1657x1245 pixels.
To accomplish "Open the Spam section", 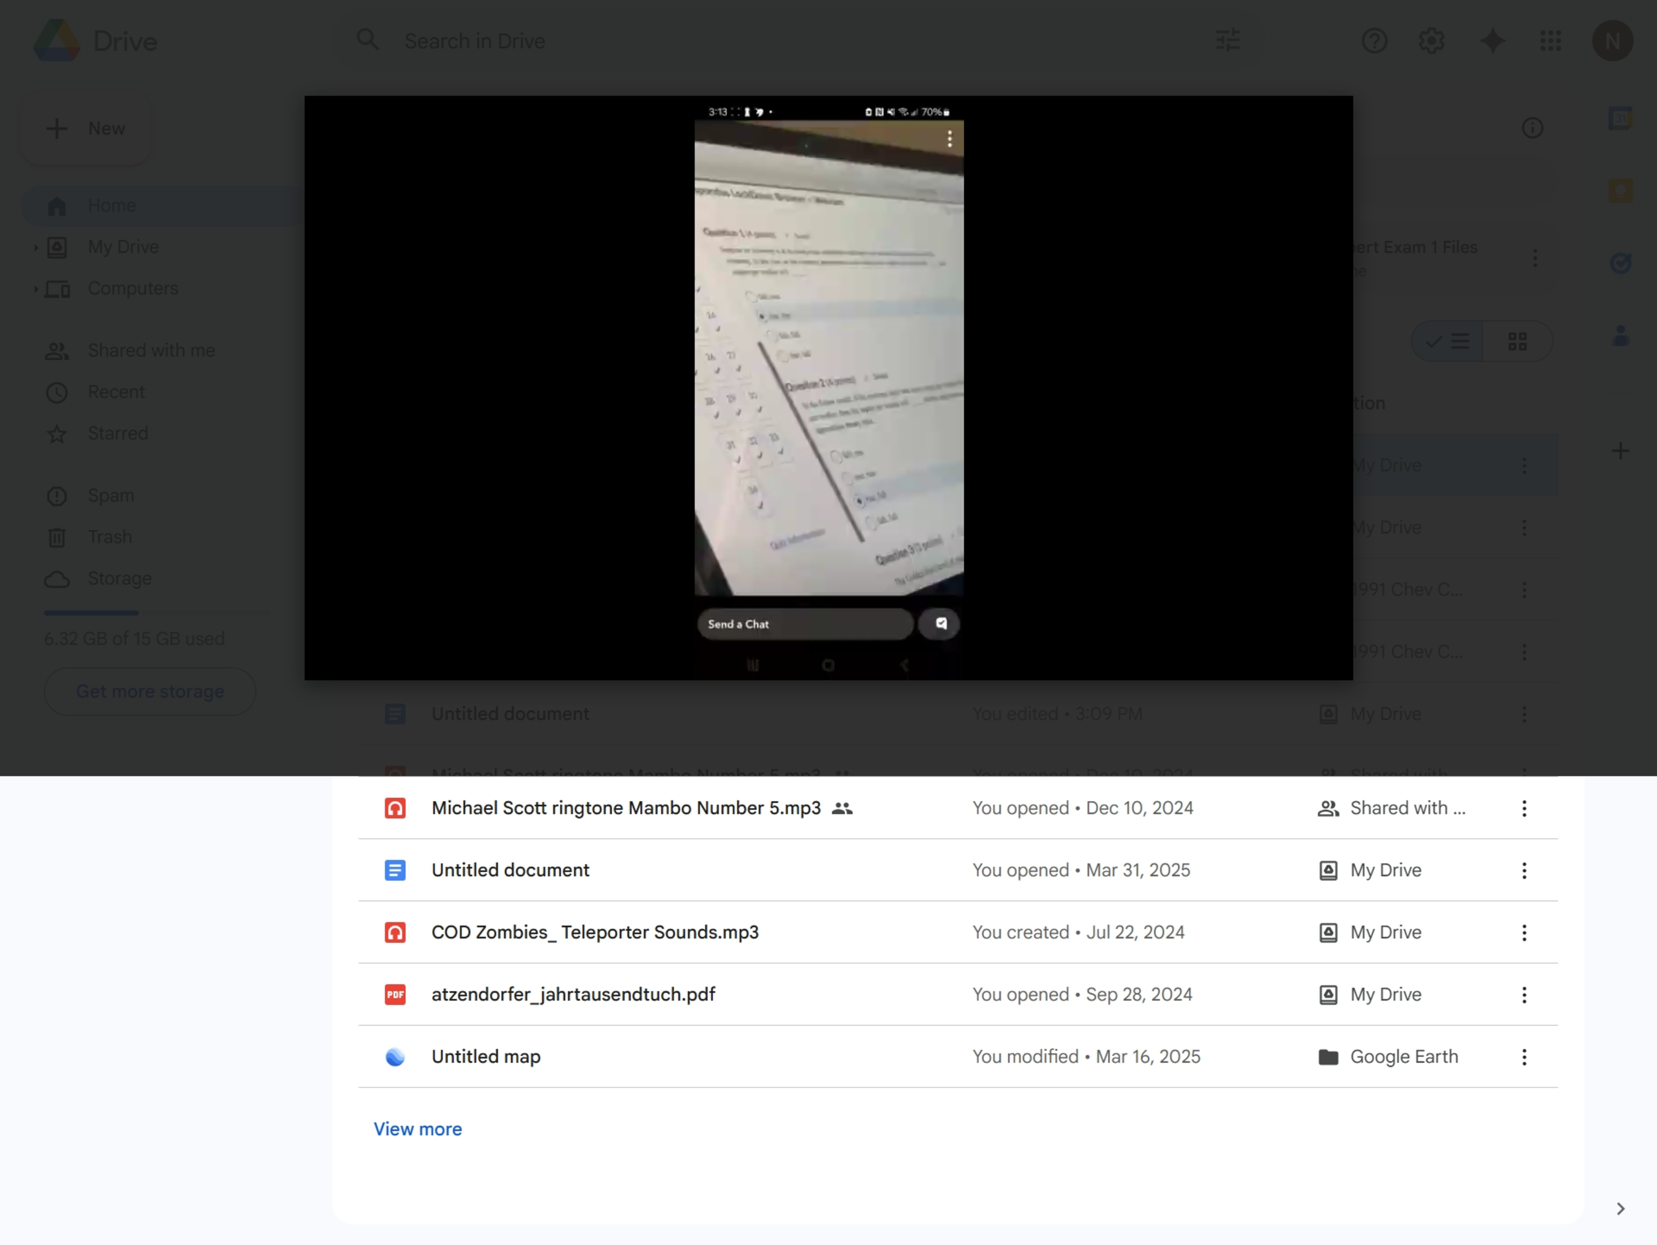I will (x=111, y=496).
